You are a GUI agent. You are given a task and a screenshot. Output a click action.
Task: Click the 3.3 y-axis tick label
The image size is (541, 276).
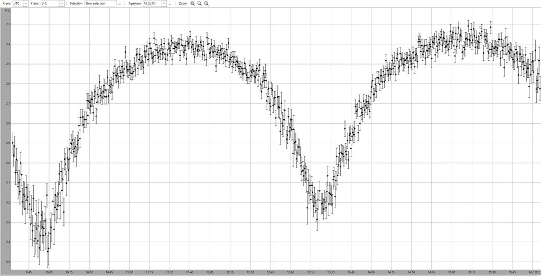[x=8, y=223]
